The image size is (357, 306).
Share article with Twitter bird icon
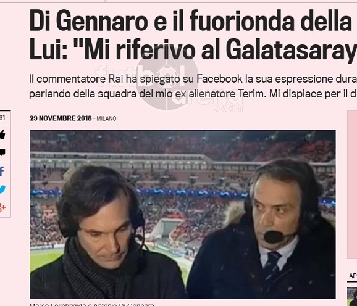tap(2, 189)
